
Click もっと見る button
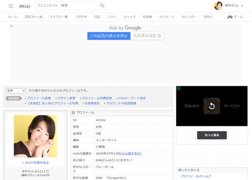coord(212,135)
